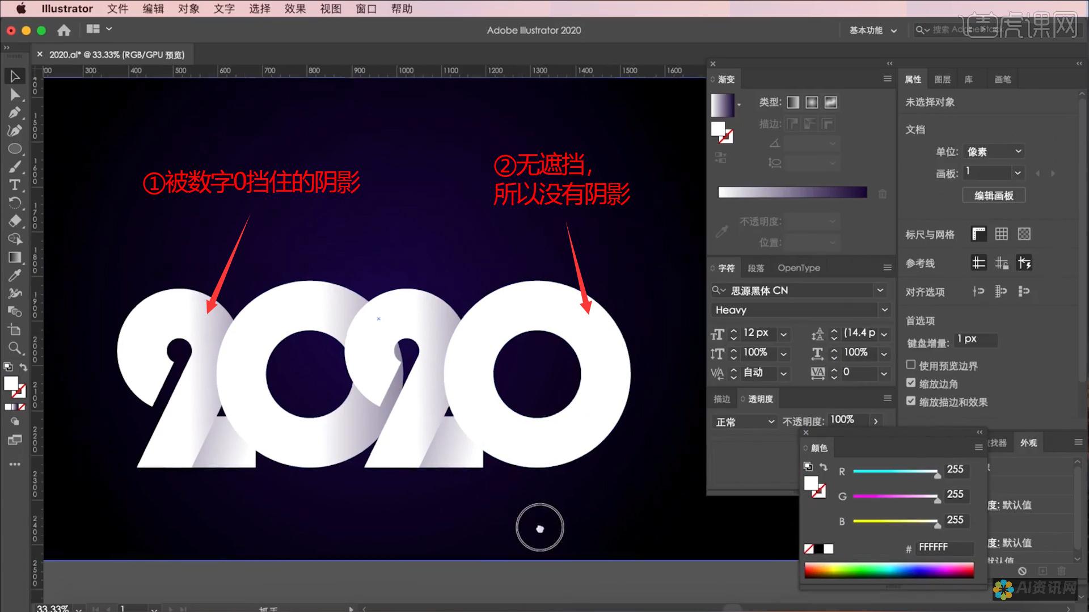The width and height of the screenshot is (1089, 612).
Task: Toggle guides visibility in Properties panel
Action: (979, 263)
